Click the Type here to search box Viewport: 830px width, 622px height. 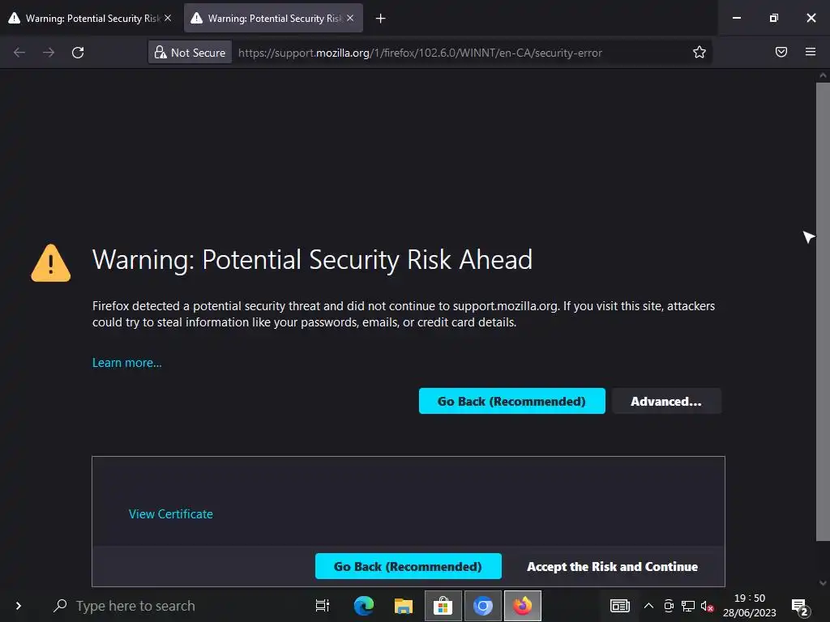(175, 606)
